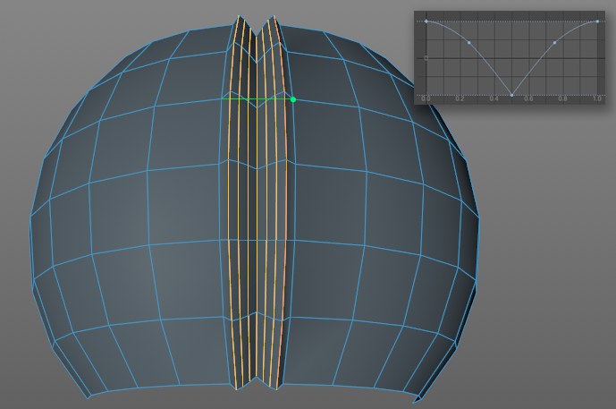
Task: Select the curve point at 1.0
Action: [597, 21]
